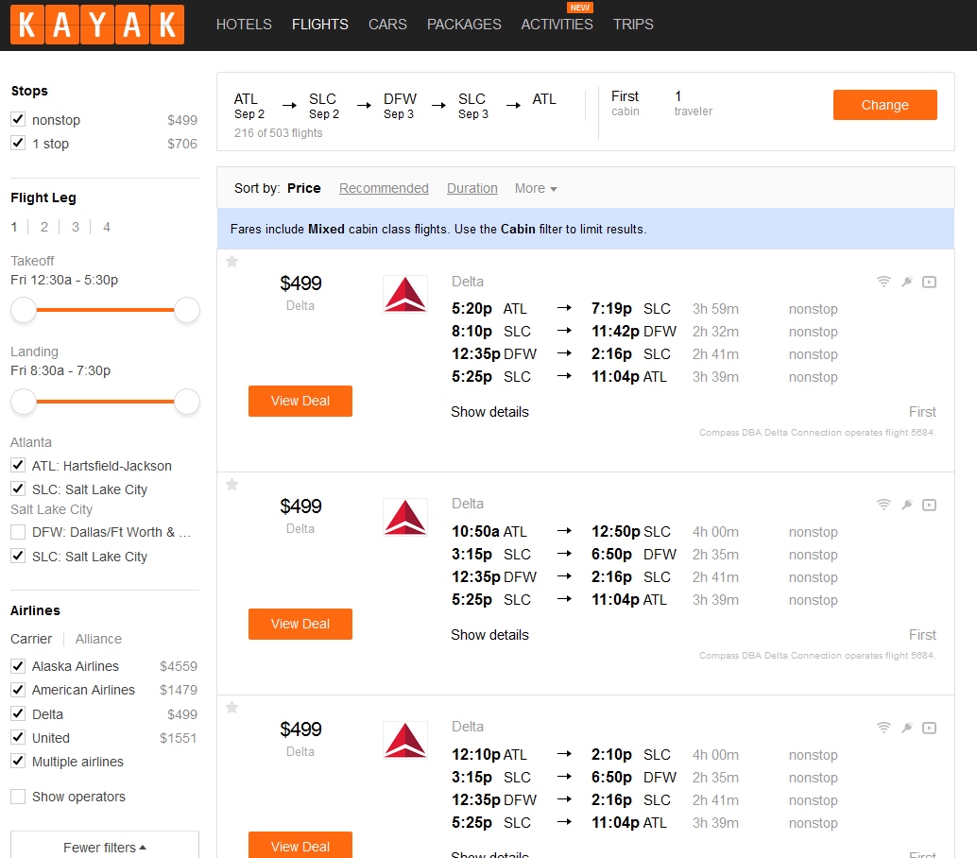977x858 pixels.
Task: Sort results by Duration
Action: coord(471,188)
